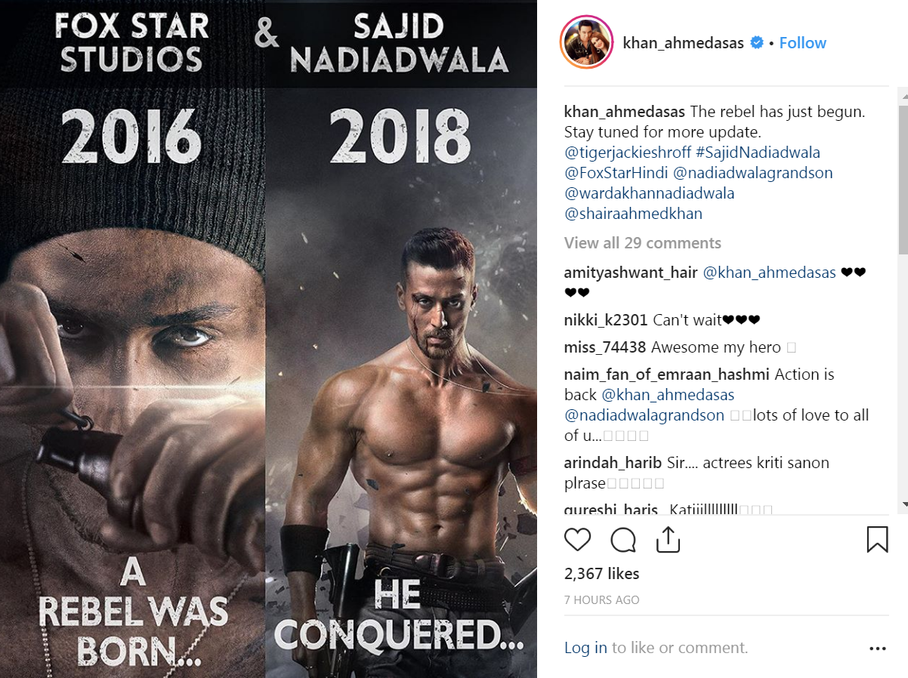908x678 pixels.
Task: Visit the @FoxStarHindi profile mention
Action: [616, 173]
